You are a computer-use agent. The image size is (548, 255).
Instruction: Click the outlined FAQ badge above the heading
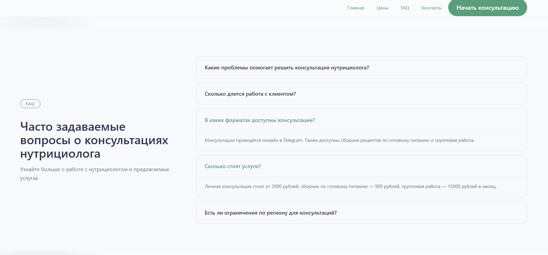pyautogui.click(x=30, y=104)
